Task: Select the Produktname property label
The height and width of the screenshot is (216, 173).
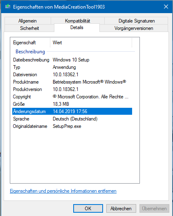Action: 26,82
